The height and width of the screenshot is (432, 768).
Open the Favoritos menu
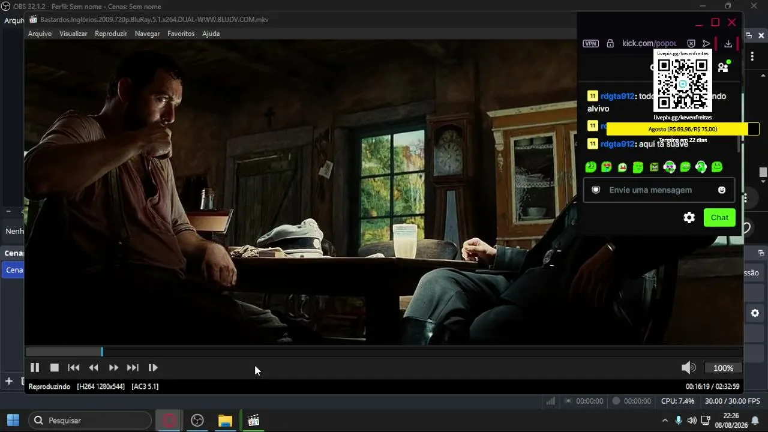coord(181,34)
